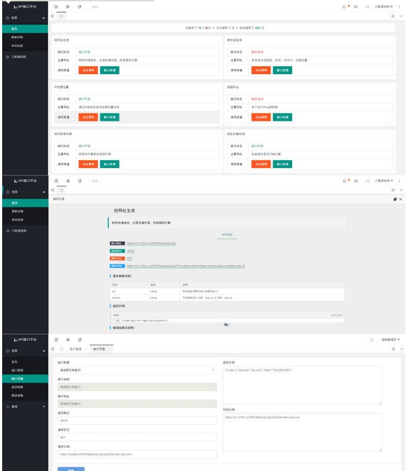Click the home tab icon beside 接口管理 tab

[61, 349]
